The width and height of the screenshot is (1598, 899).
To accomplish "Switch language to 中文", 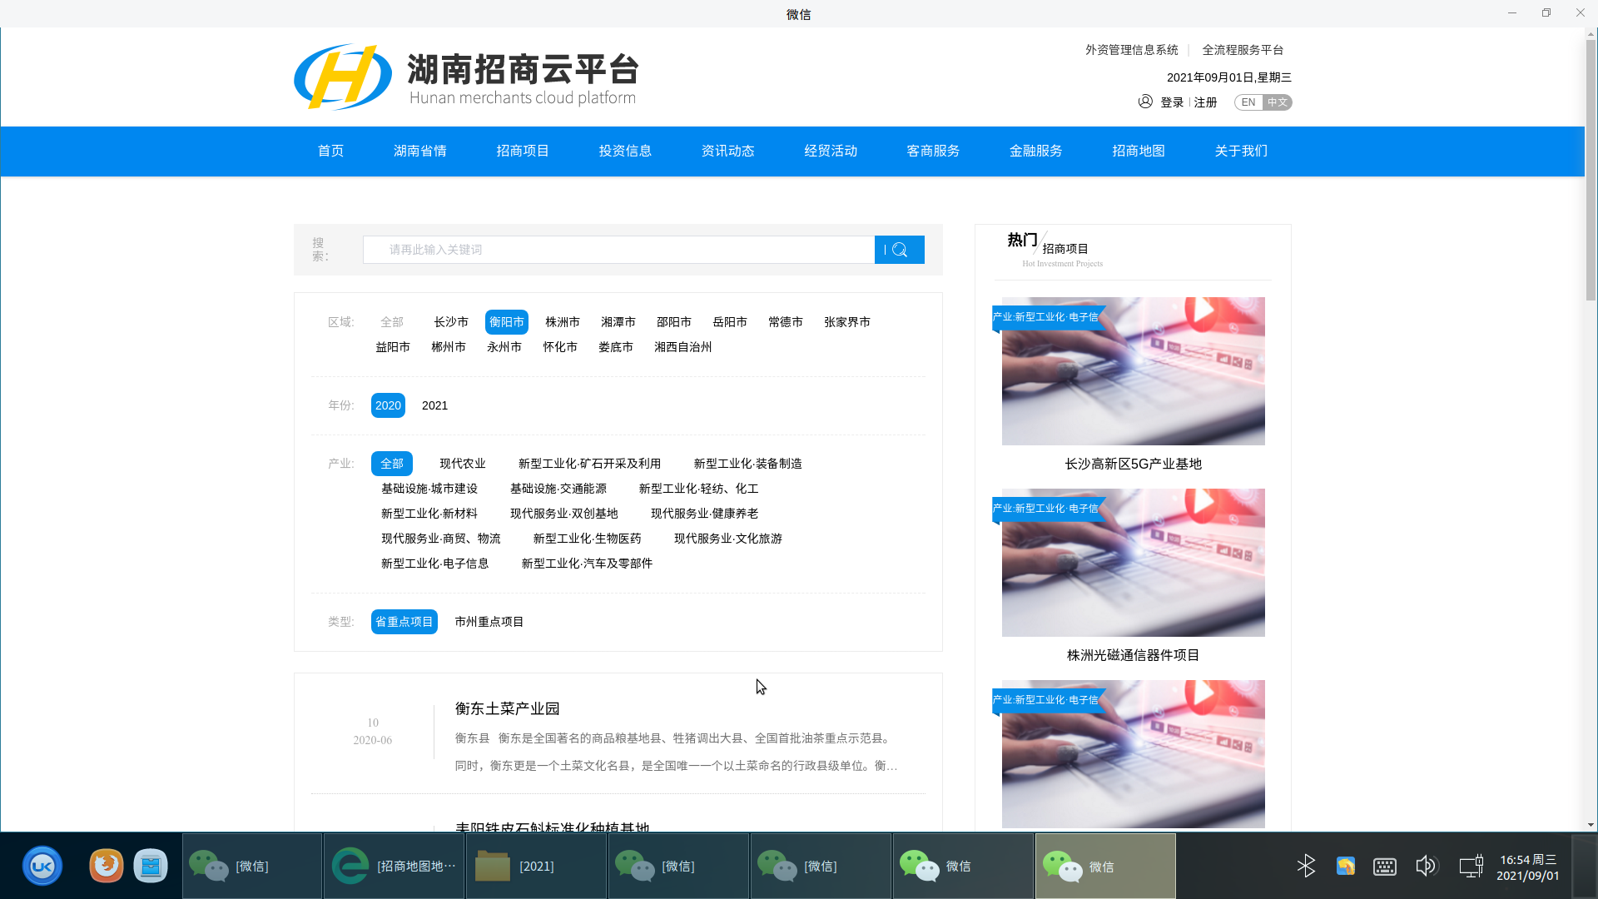I will (x=1278, y=102).
